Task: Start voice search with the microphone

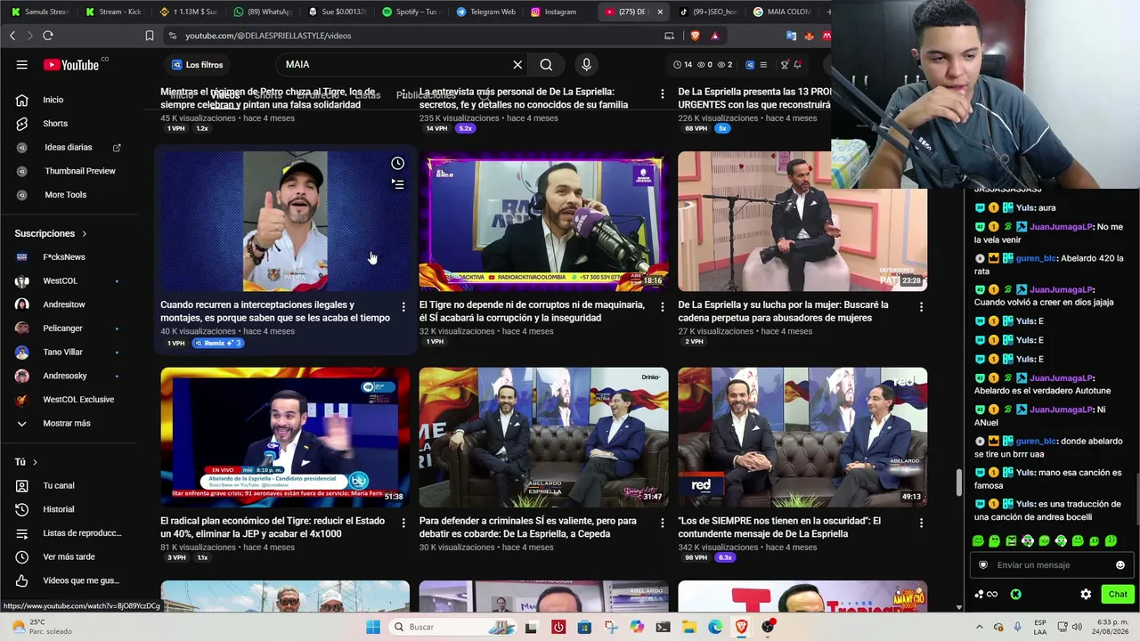Action: 586,64
